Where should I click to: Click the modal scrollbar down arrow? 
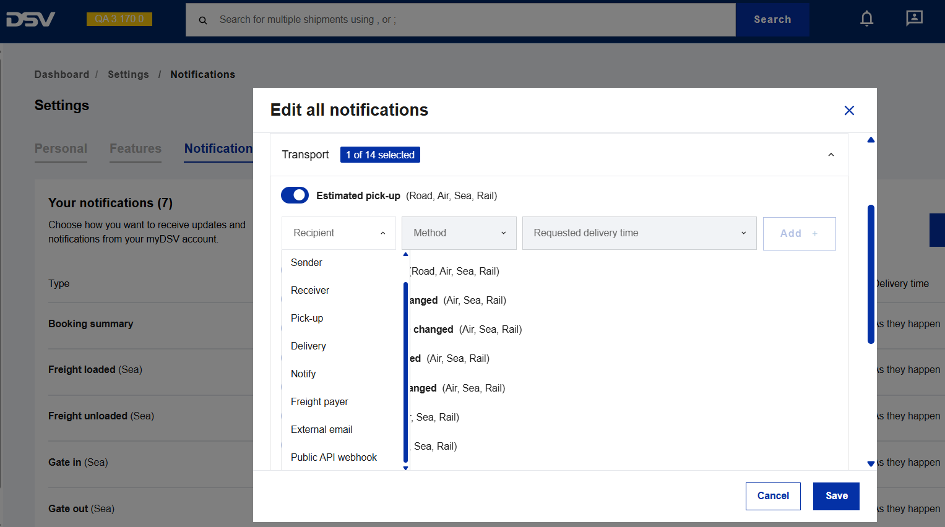(871, 463)
